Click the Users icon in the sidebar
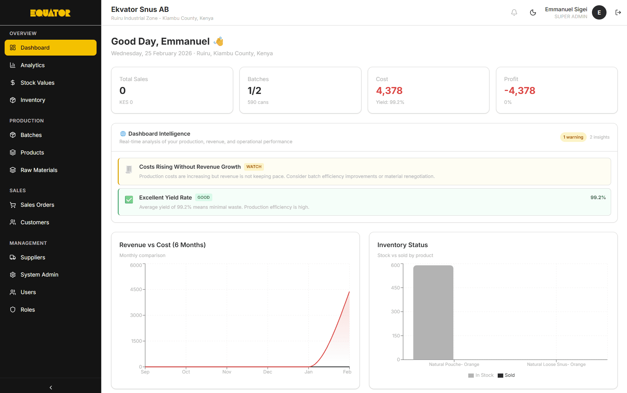The height and width of the screenshot is (393, 627). [13, 292]
